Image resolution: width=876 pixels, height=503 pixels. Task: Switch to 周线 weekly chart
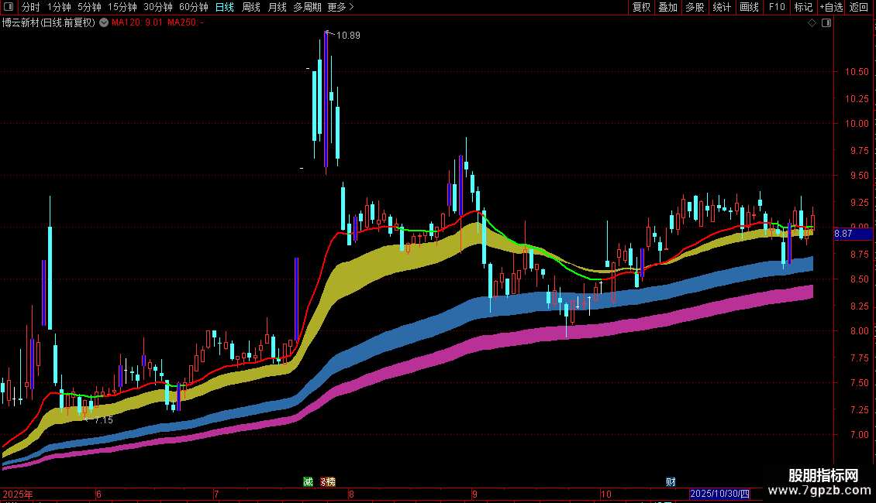click(251, 7)
